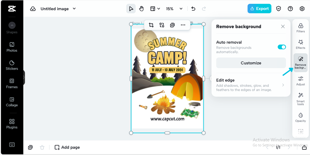Expand the layout dropdown arrow
310x155 pixels.
(158, 9)
